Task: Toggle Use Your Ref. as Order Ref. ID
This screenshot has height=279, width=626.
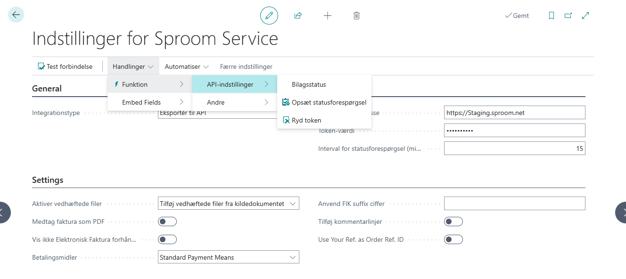Action: 453,239
